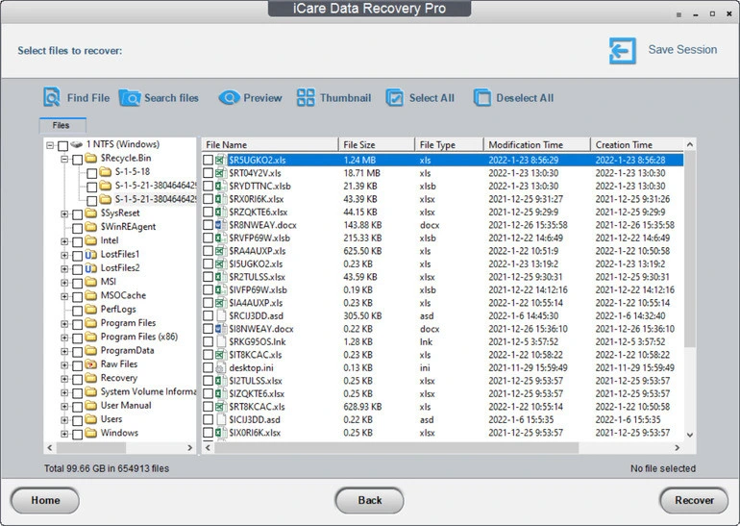Click the Select All checkmark icon
Screen dimensions: 740x526
point(395,98)
